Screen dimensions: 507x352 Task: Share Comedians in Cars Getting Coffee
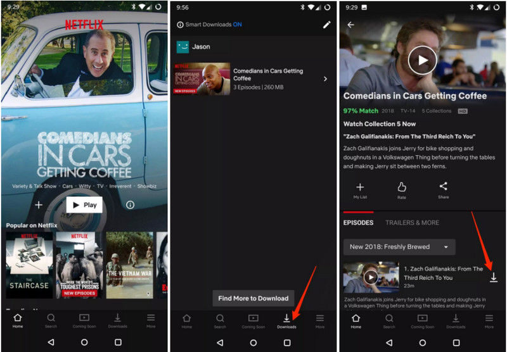(x=443, y=189)
